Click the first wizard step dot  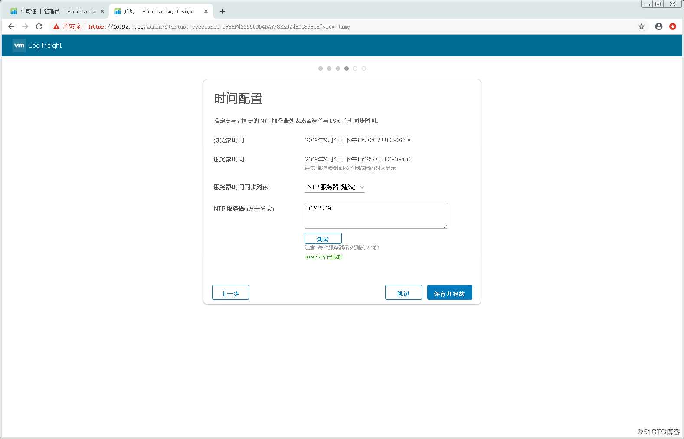[321, 69]
